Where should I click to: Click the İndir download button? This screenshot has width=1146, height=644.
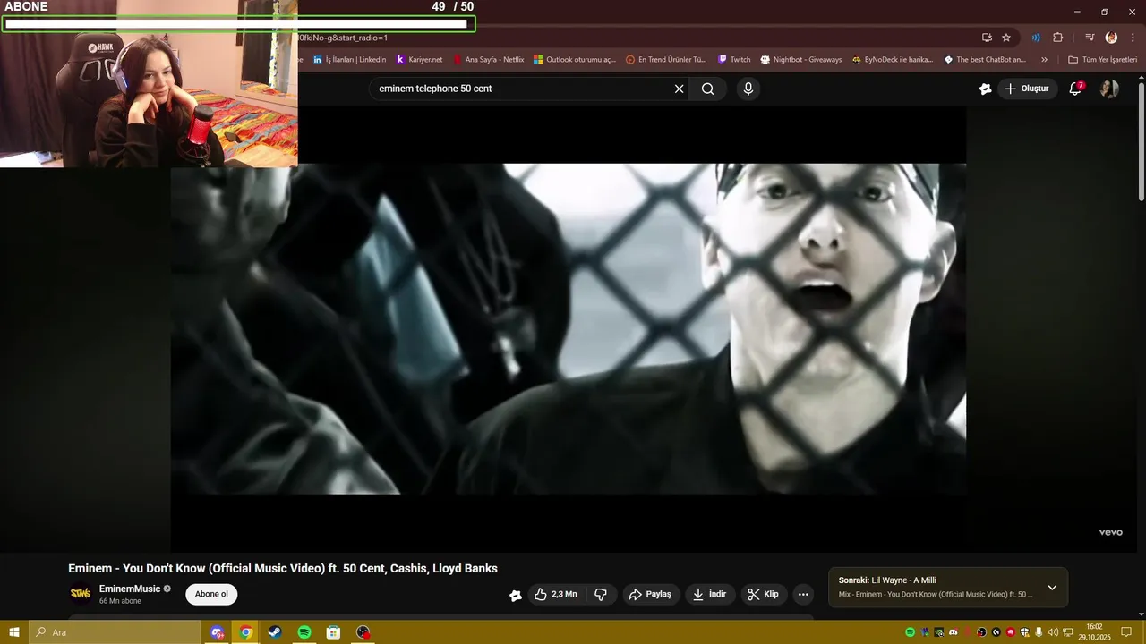tap(710, 594)
